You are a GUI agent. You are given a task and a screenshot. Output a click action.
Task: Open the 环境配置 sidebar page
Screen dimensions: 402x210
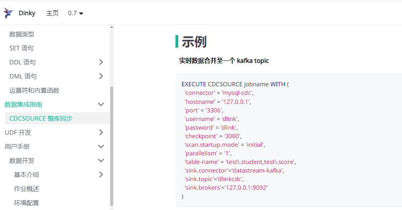point(27,203)
